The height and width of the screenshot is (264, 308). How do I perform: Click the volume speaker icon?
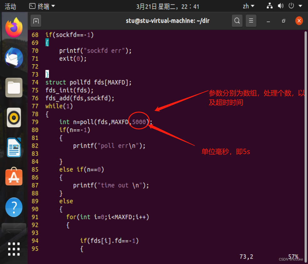pos(281,6)
